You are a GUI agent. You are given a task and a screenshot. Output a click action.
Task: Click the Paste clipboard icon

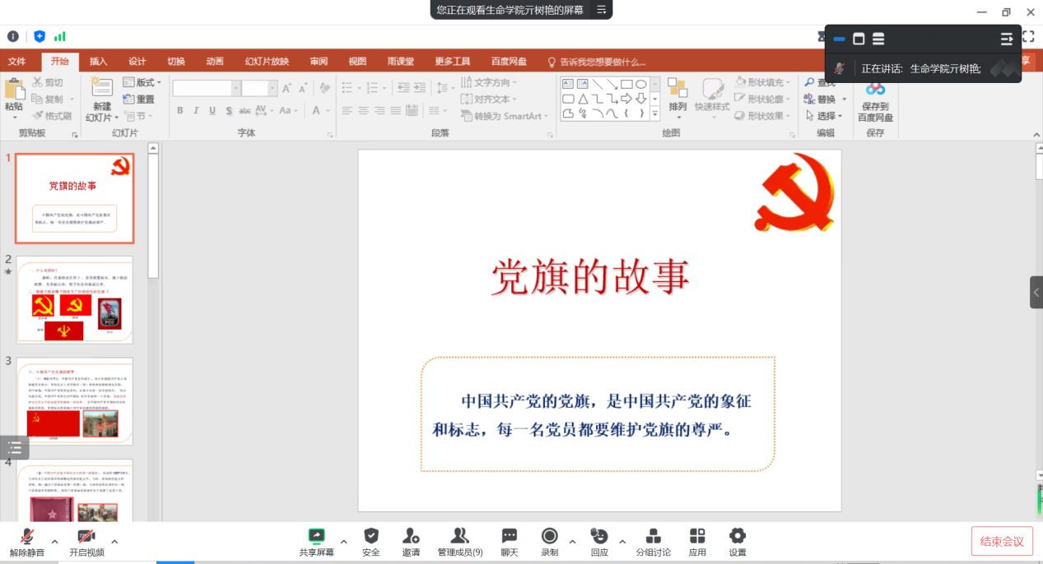coord(13,89)
